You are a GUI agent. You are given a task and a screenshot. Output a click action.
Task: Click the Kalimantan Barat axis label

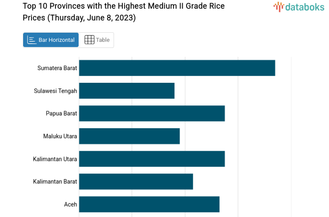pyautogui.click(x=55, y=181)
